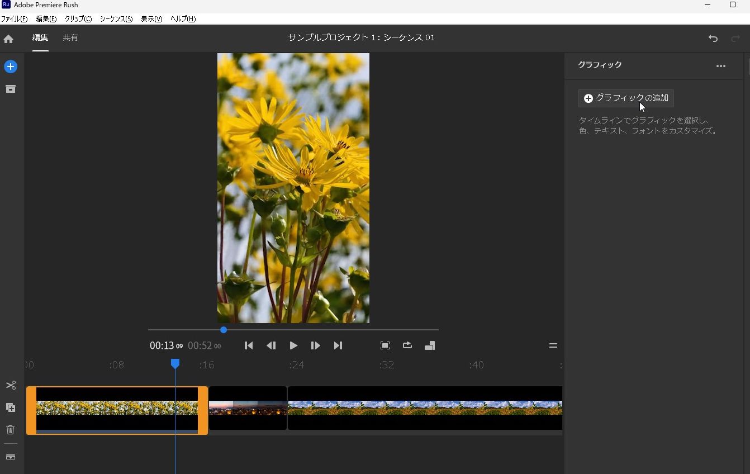The image size is (750, 474).
Task: Open the project assets panel icon
Action: click(x=11, y=89)
